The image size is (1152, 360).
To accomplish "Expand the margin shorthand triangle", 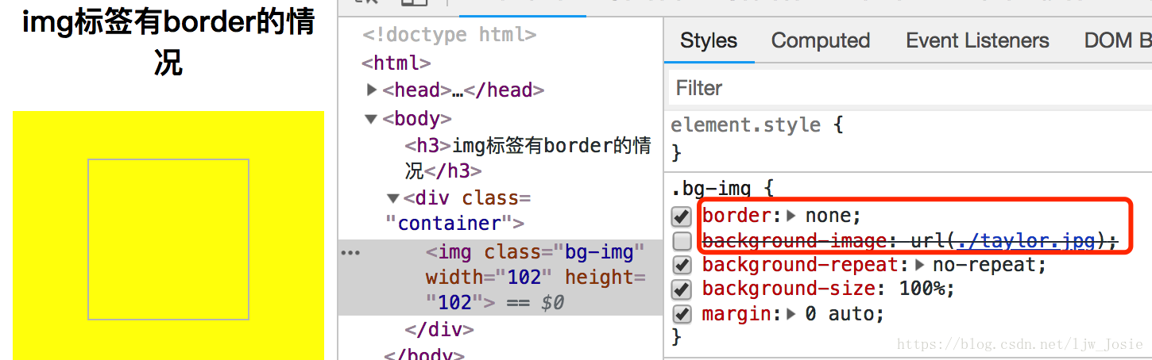I will [x=791, y=314].
